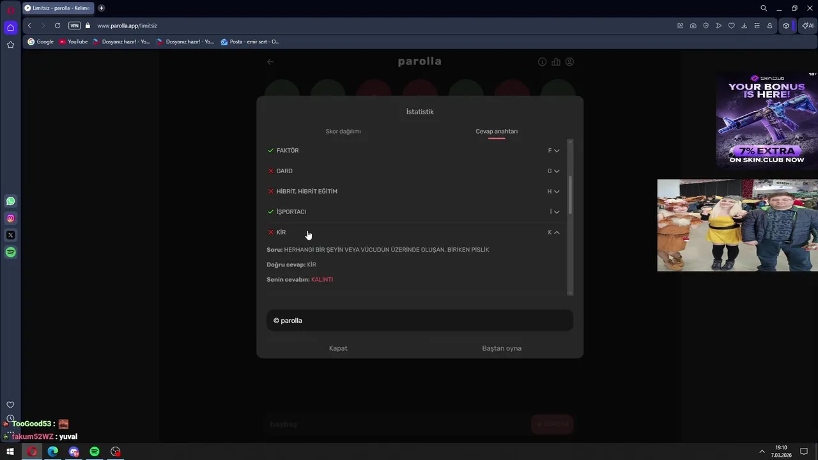818x460 pixels.
Task: Open the Opera AI assistant button
Action: coord(808,26)
